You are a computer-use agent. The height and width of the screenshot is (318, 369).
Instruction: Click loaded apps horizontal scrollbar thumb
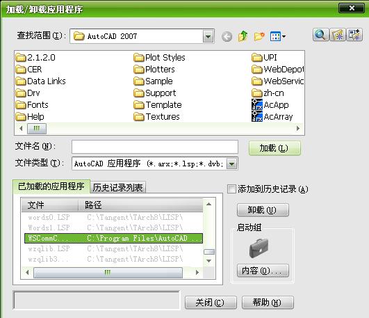108,273
